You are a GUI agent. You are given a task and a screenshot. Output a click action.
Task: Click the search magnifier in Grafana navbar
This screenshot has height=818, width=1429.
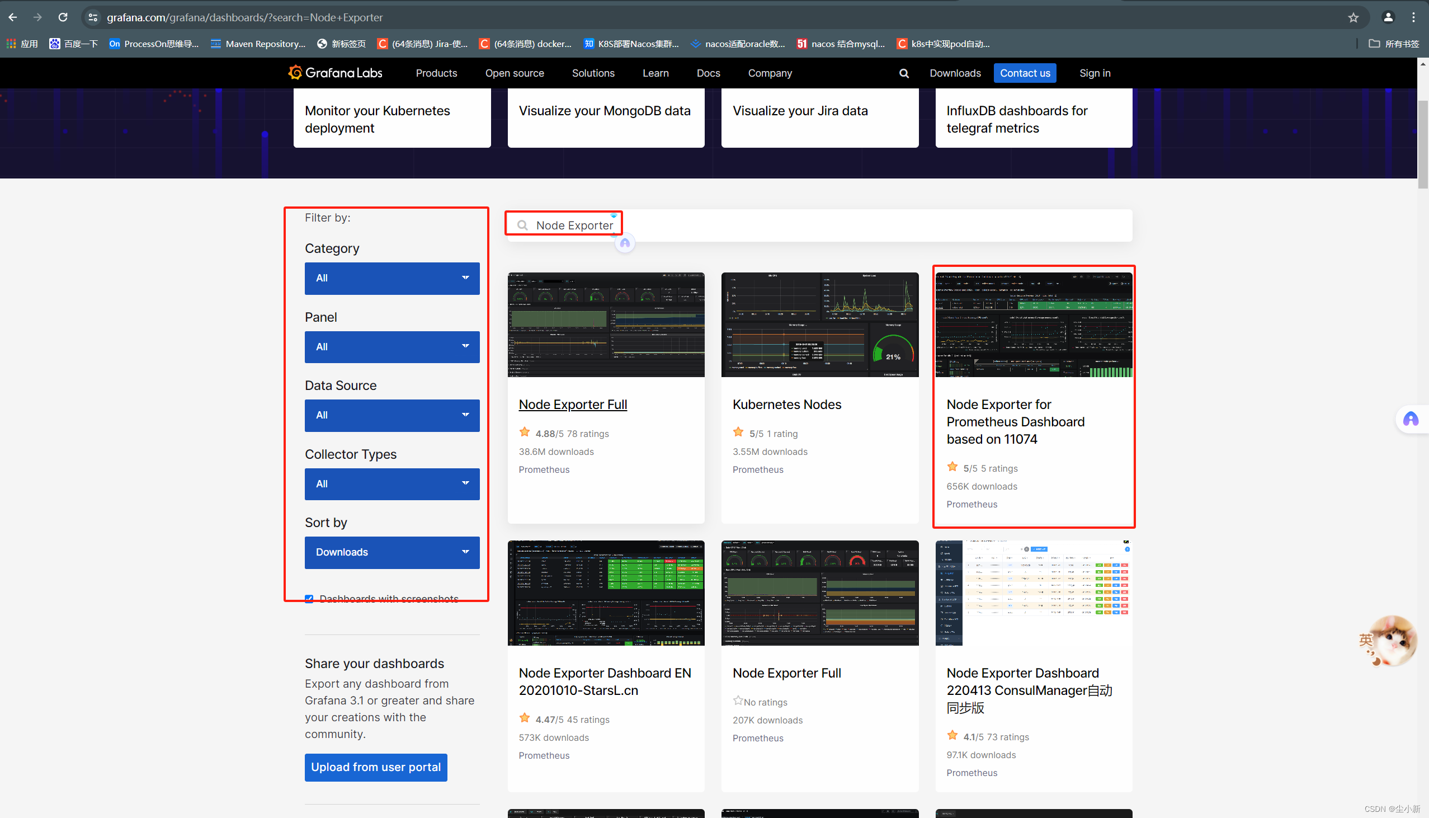904,74
